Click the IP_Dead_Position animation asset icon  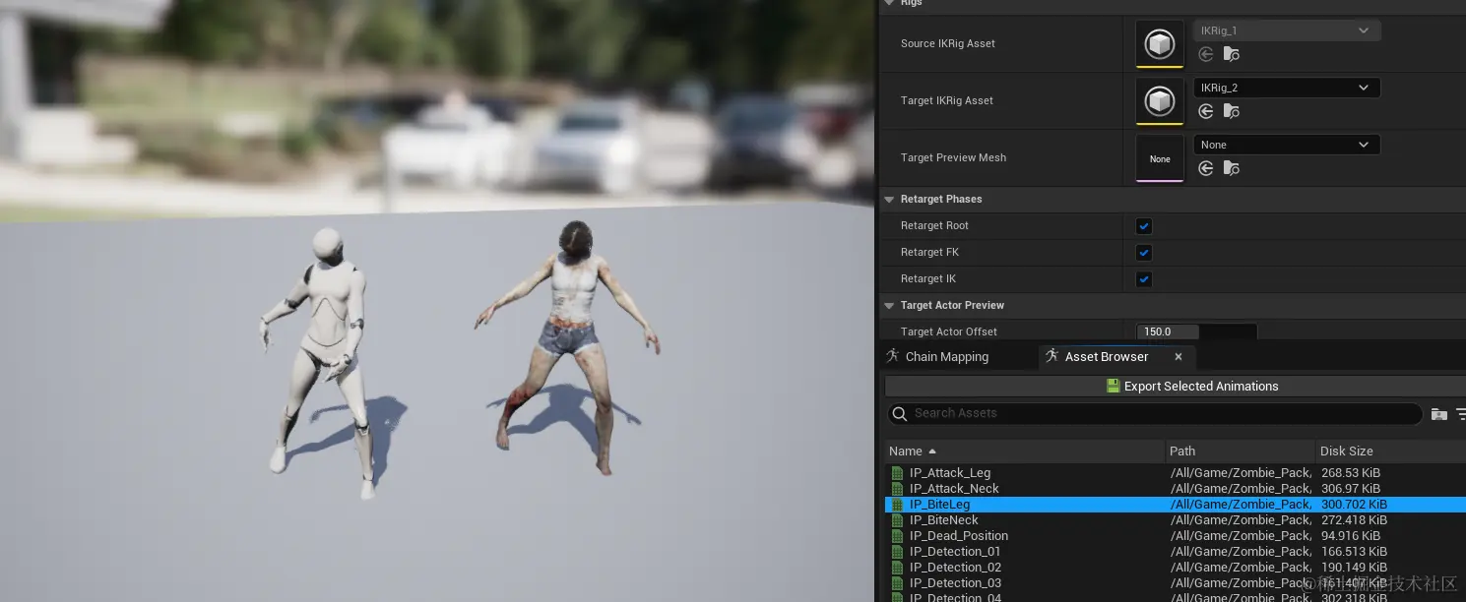click(897, 536)
